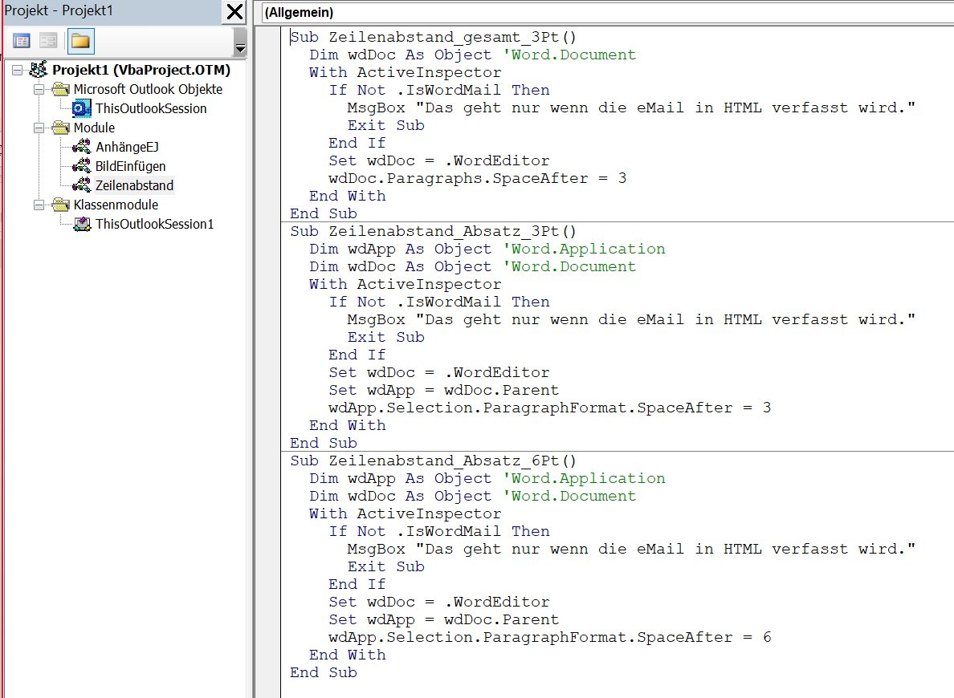Collapse the Projekt1 (VbaProject.OTM) root node
This screenshot has height=698, width=954.
pos(18,70)
